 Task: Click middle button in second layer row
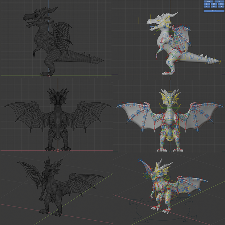(214, 4)
